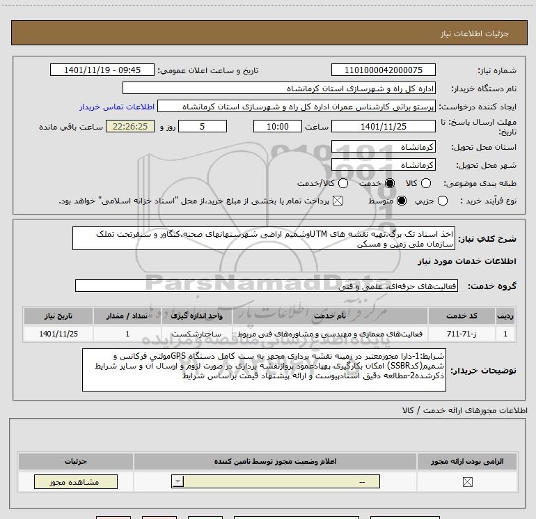Viewport: 536px width, 519px height.
Task: Click the واحد اندازه گیری column header
Action: tap(196, 316)
